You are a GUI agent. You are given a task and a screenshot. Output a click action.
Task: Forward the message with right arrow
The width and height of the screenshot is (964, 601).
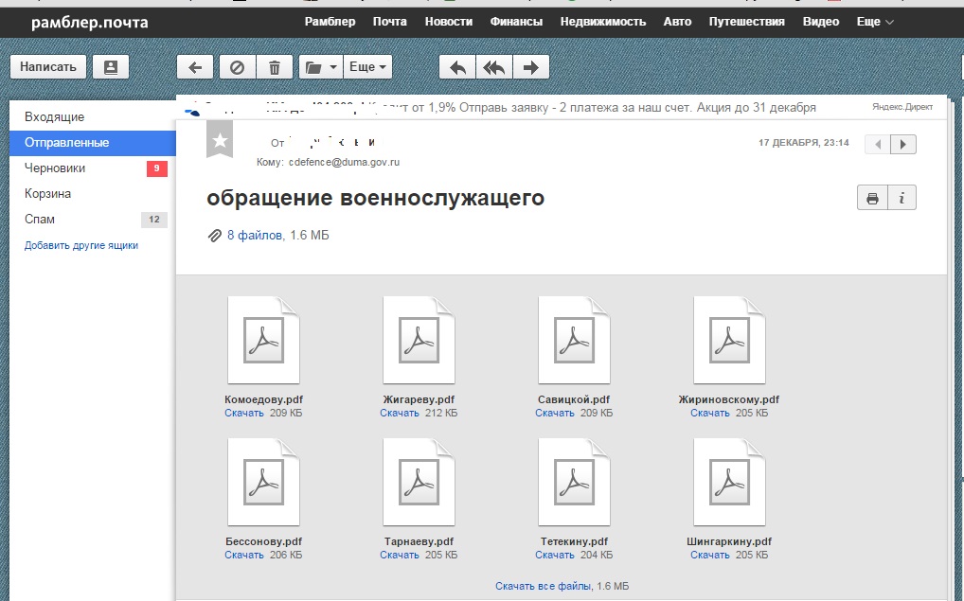click(530, 67)
